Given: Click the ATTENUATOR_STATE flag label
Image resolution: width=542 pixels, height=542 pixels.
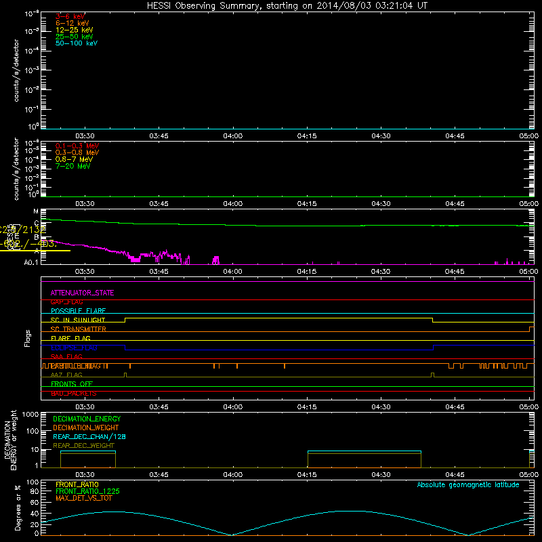Looking at the screenshot, I should [82, 293].
